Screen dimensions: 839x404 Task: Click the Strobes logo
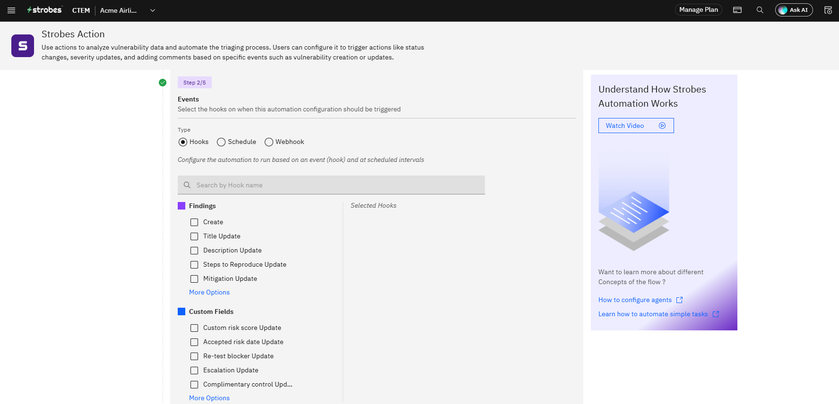click(44, 10)
